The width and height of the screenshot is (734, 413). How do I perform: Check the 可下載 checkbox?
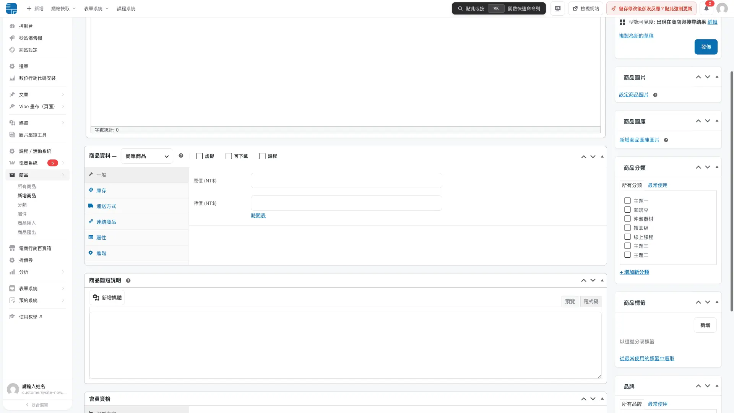(229, 156)
